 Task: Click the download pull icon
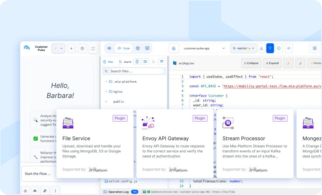click(x=261, y=48)
